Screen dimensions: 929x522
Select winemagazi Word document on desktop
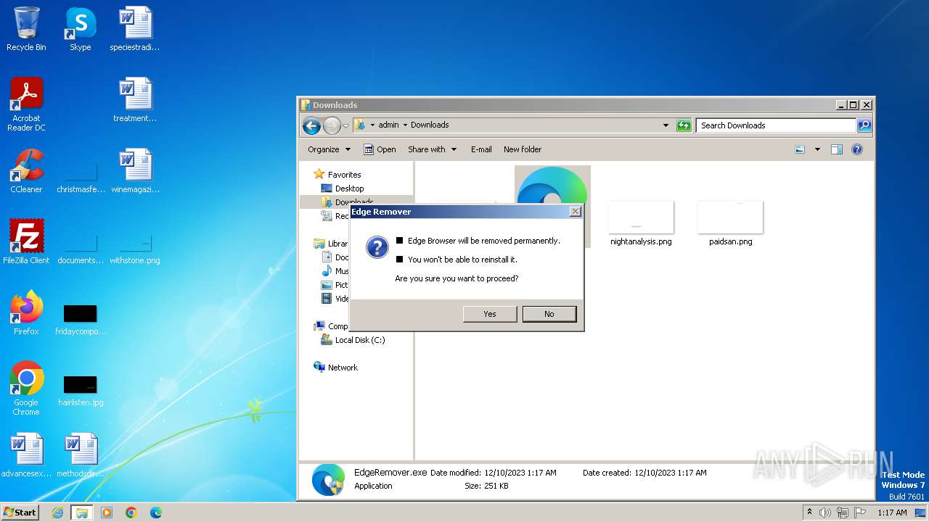click(x=135, y=171)
